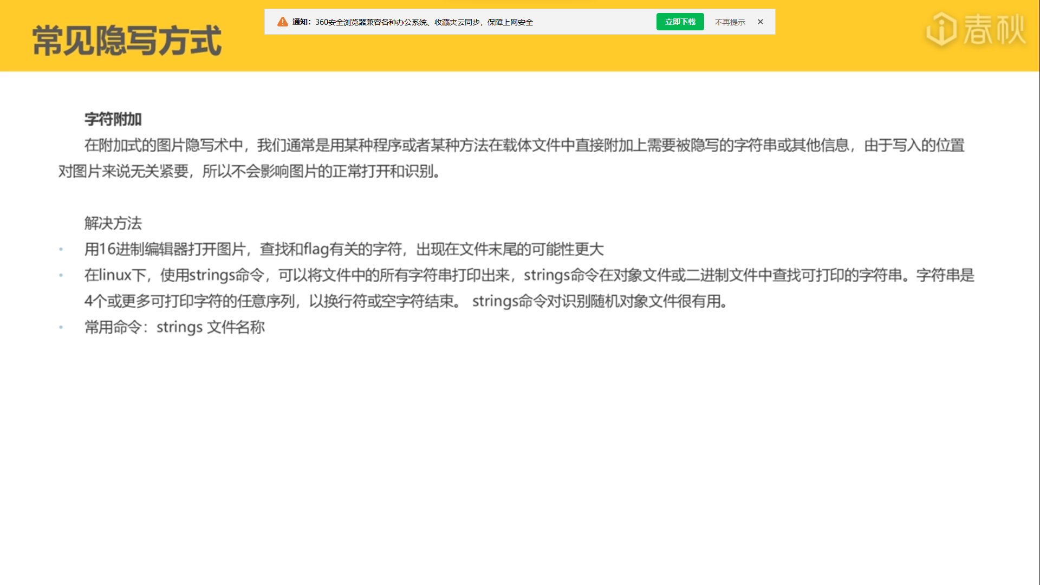Viewport: 1040px width, 585px height.
Task: Click the line starting 对图片来说无关紧要
Action: [x=249, y=171]
